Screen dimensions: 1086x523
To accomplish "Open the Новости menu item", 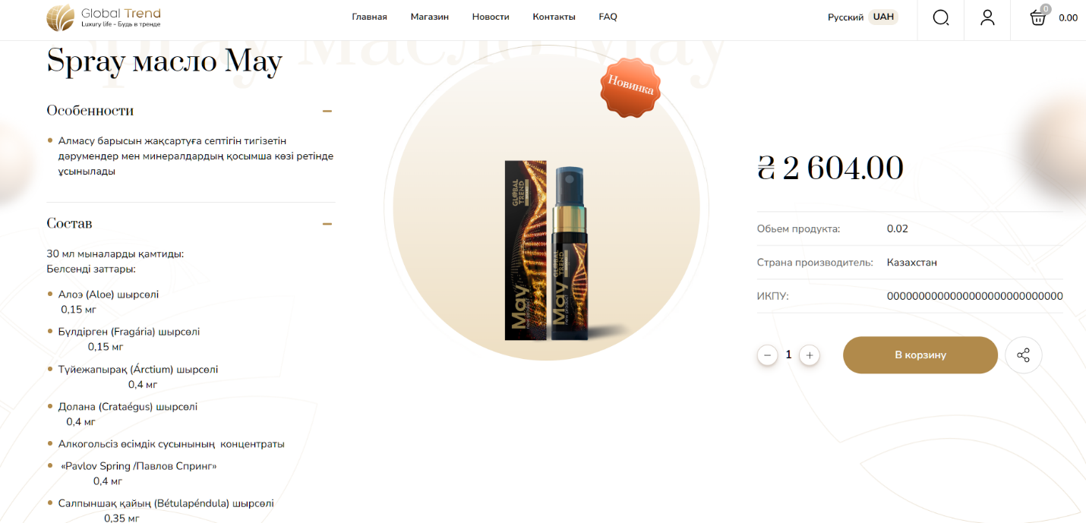I will click(x=491, y=17).
